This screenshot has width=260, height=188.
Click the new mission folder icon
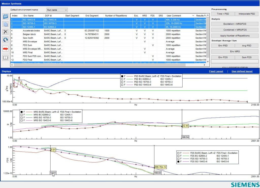click(x=5, y=16)
